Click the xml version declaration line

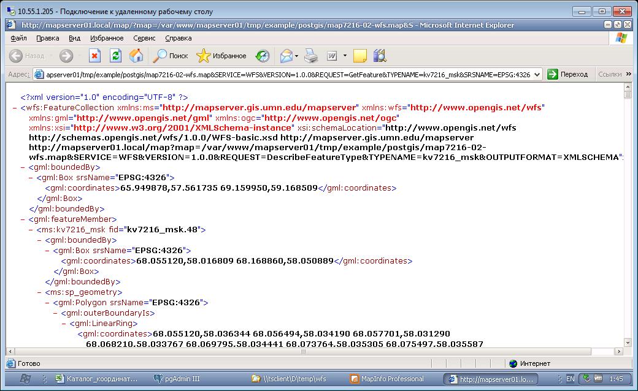104,97
